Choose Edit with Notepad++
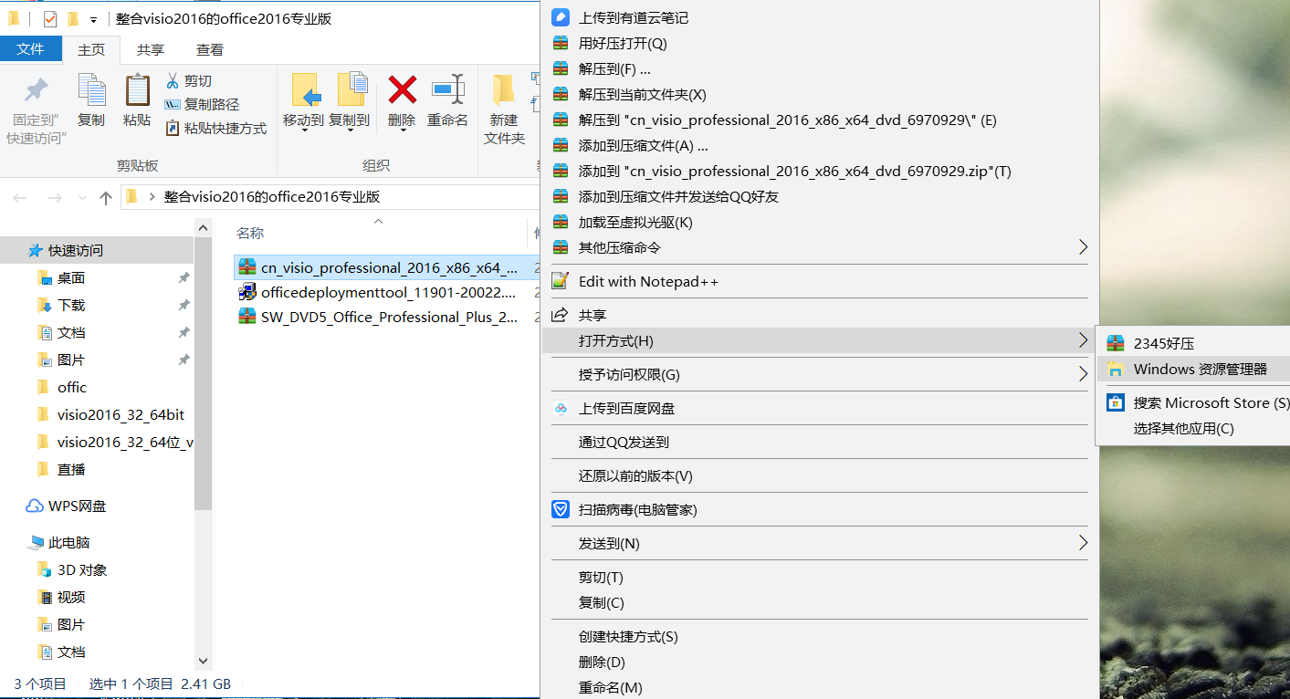Screen dimensions: 1290x699 tap(819, 281)
